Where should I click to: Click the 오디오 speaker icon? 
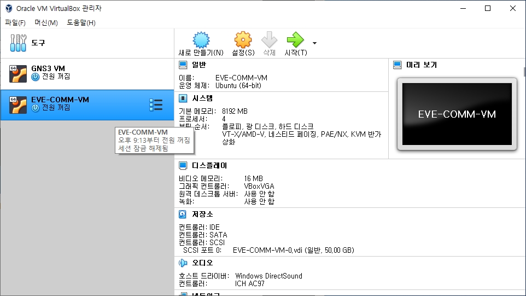tap(183, 263)
